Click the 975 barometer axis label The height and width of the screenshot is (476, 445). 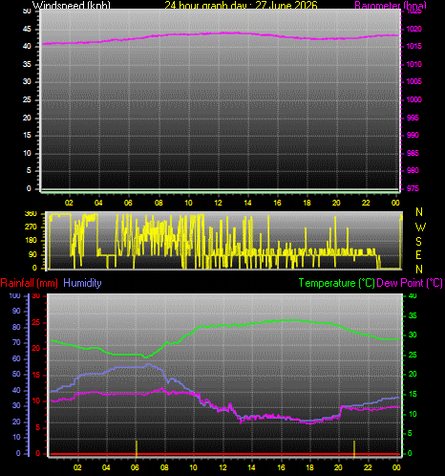coord(413,188)
